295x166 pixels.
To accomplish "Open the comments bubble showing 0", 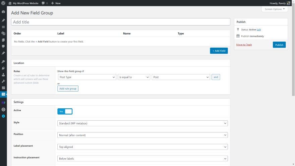I will (45, 3).
